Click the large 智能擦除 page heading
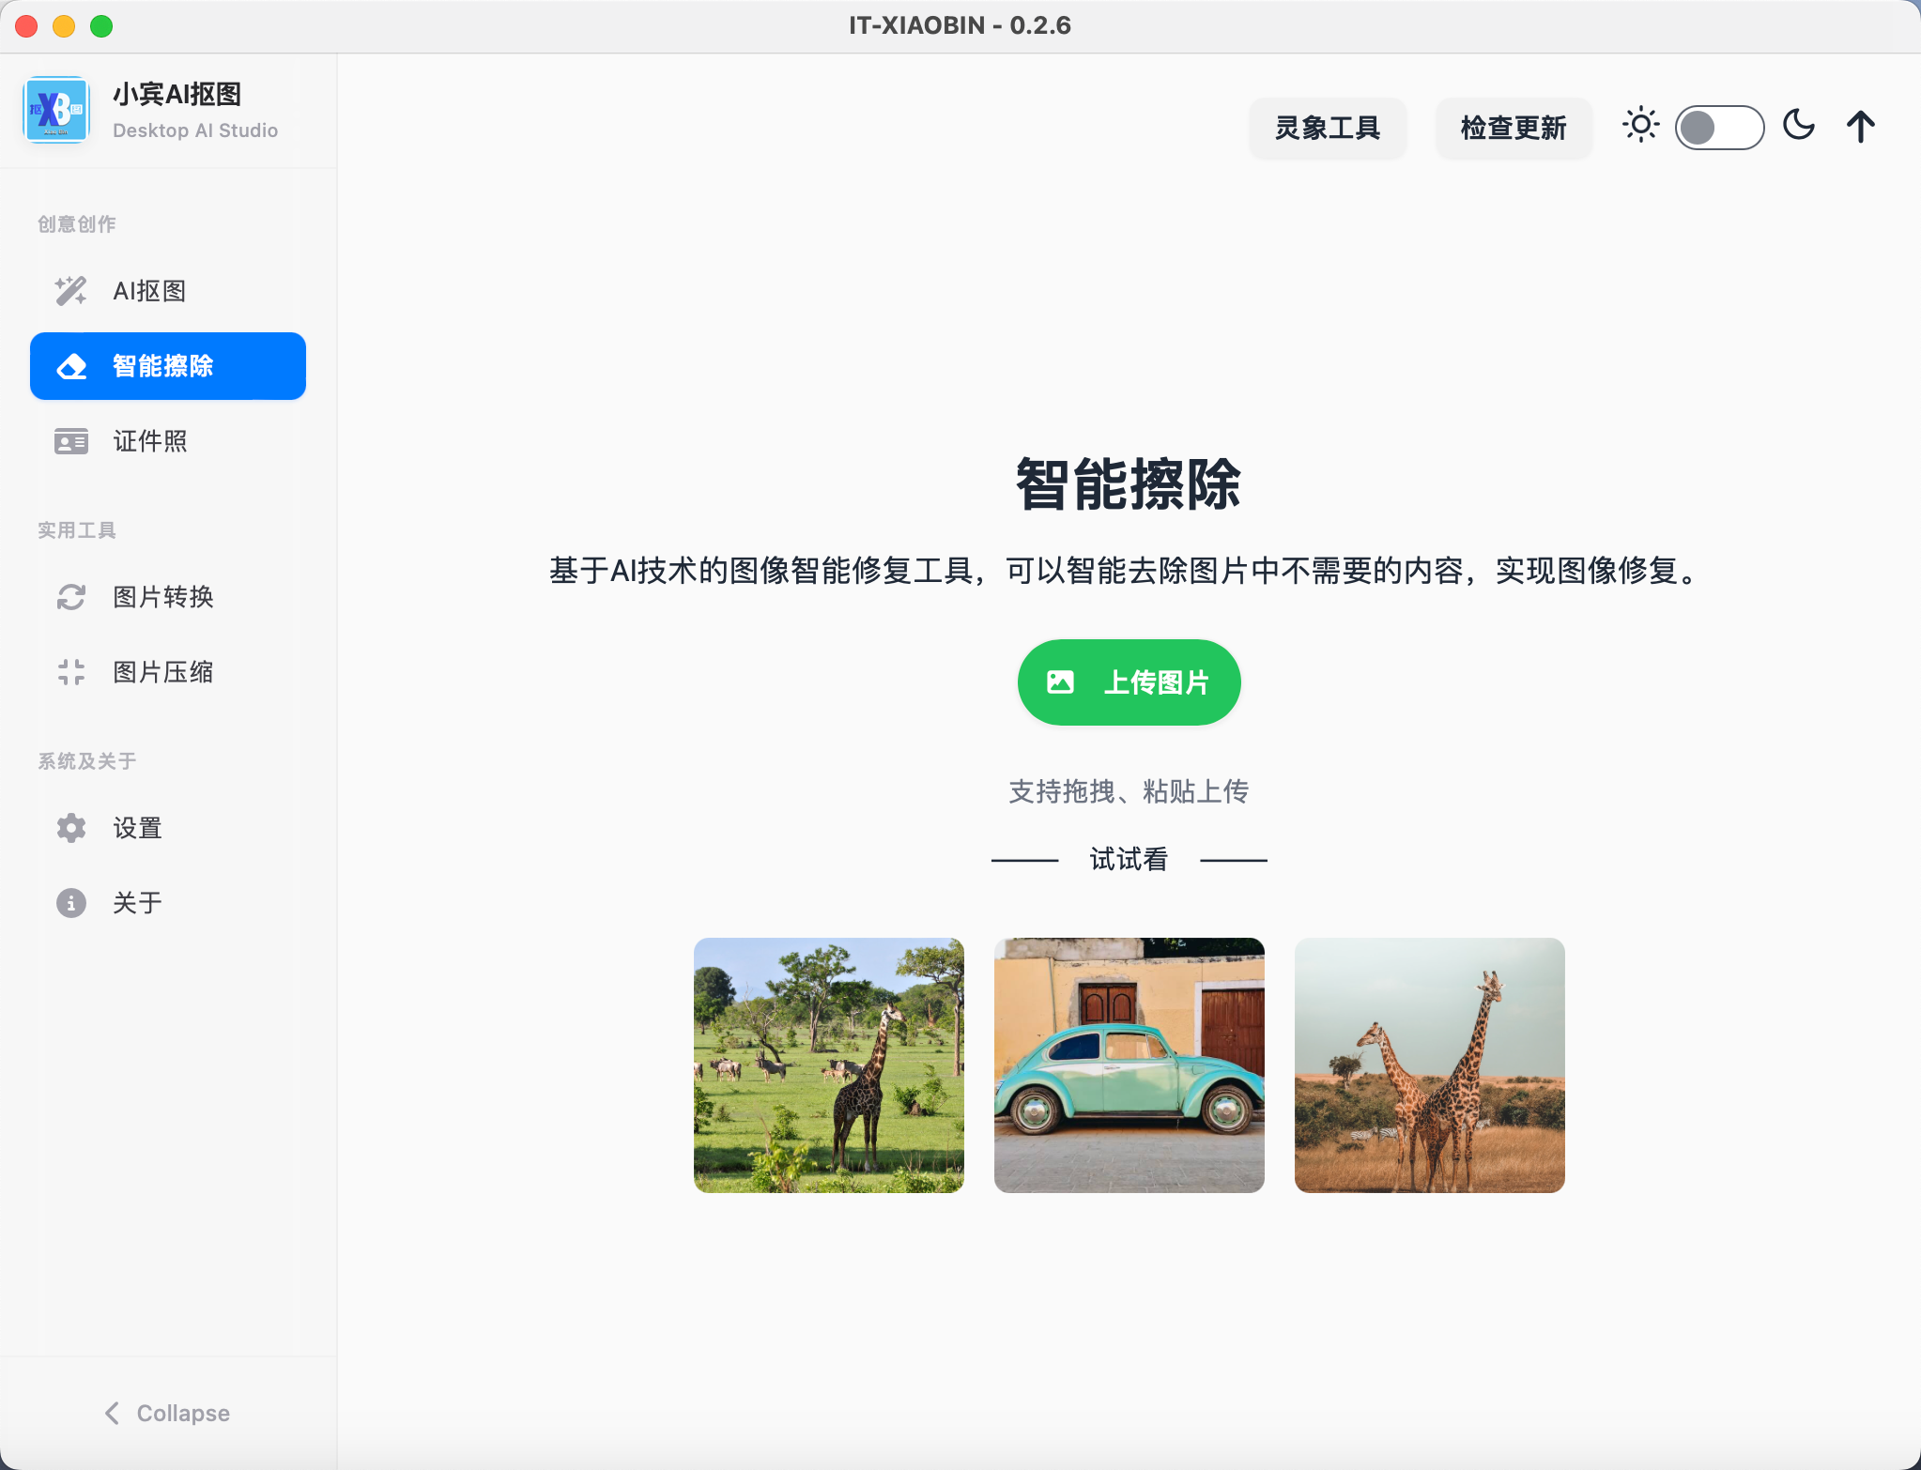Image resolution: width=1921 pixels, height=1470 pixels. (x=1129, y=484)
